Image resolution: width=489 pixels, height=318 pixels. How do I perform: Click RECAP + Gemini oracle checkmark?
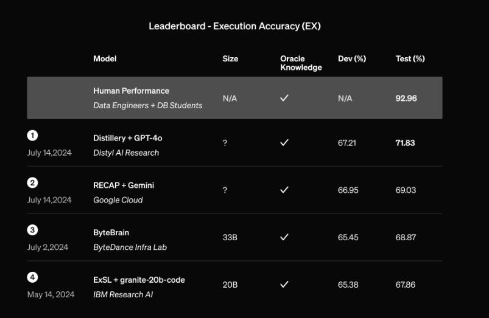pyautogui.click(x=284, y=190)
